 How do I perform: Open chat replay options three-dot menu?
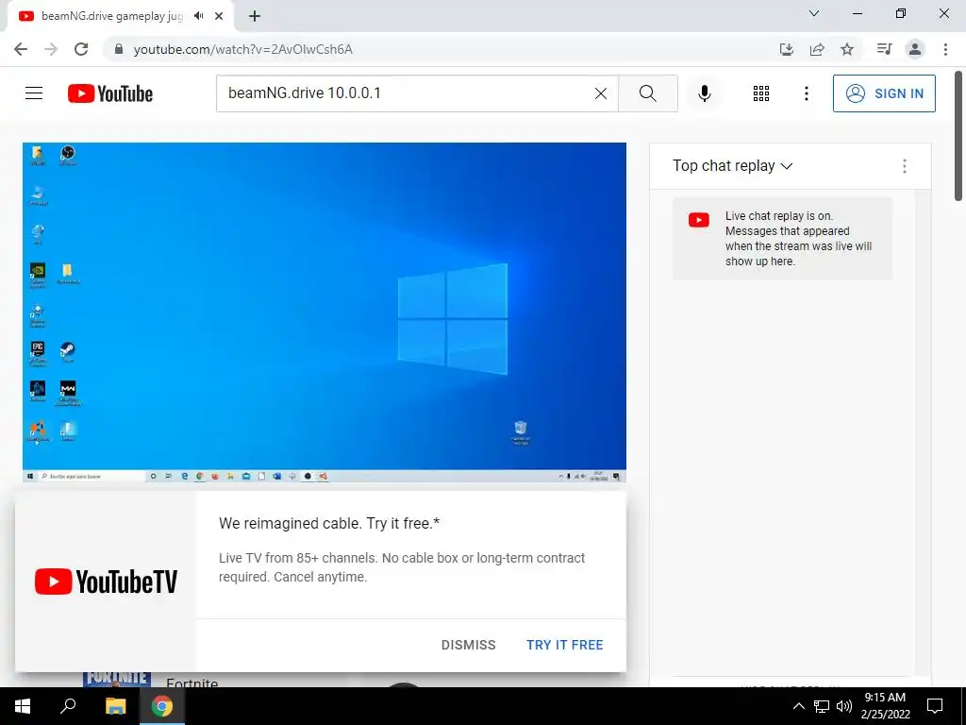coord(905,166)
